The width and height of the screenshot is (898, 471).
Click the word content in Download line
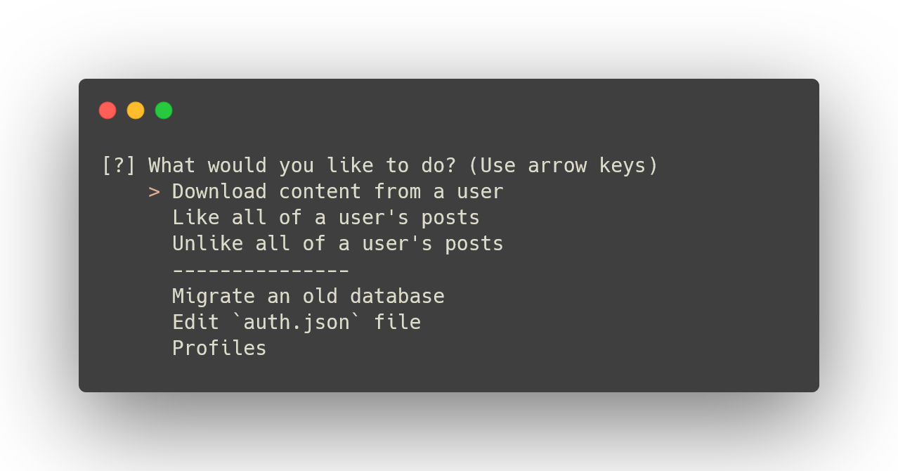[320, 191]
